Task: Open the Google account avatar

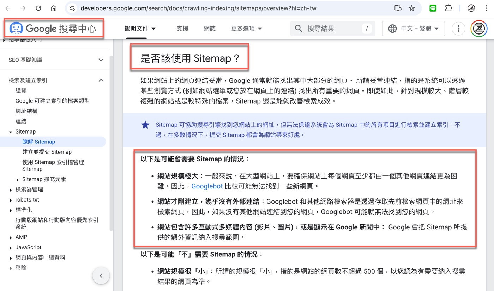Action: 479,29
